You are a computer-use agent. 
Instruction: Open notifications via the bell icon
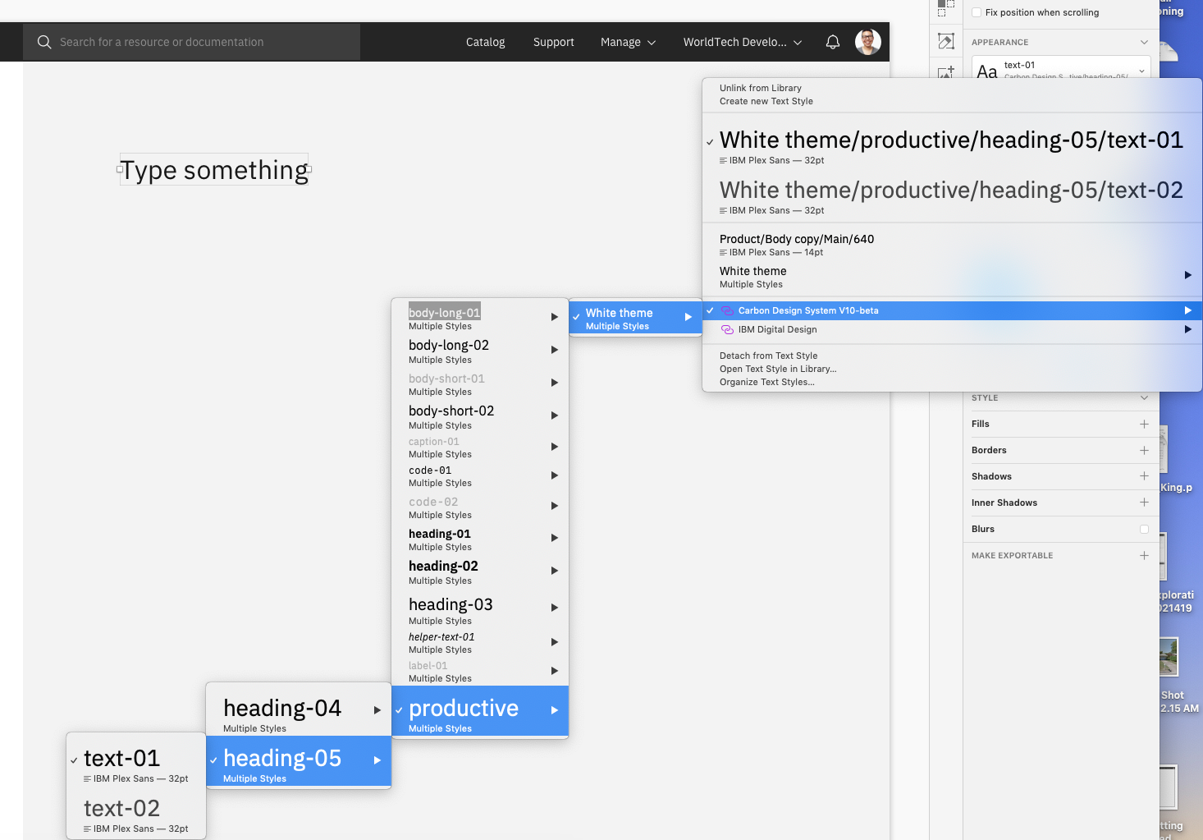click(833, 41)
